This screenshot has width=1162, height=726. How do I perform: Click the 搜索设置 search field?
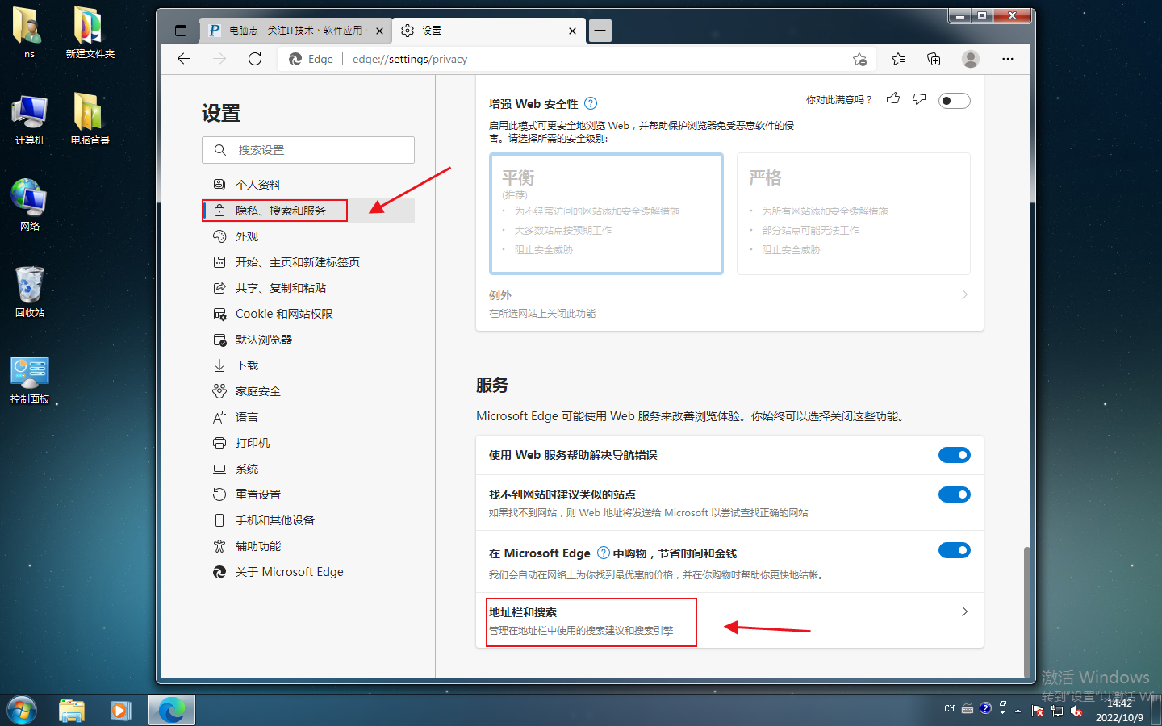click(308, 150)
